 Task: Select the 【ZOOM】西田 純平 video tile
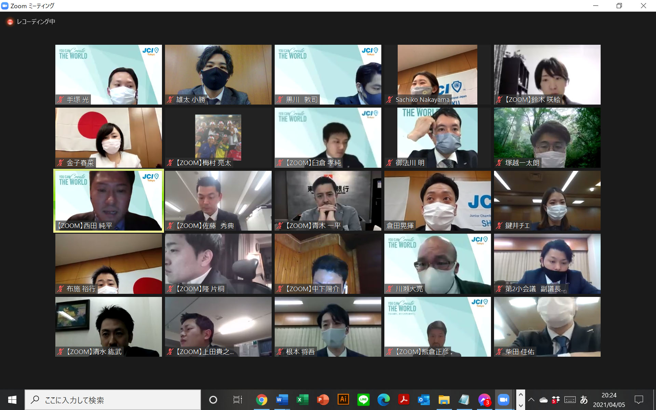pyautogui.click(x=109, y=201)
